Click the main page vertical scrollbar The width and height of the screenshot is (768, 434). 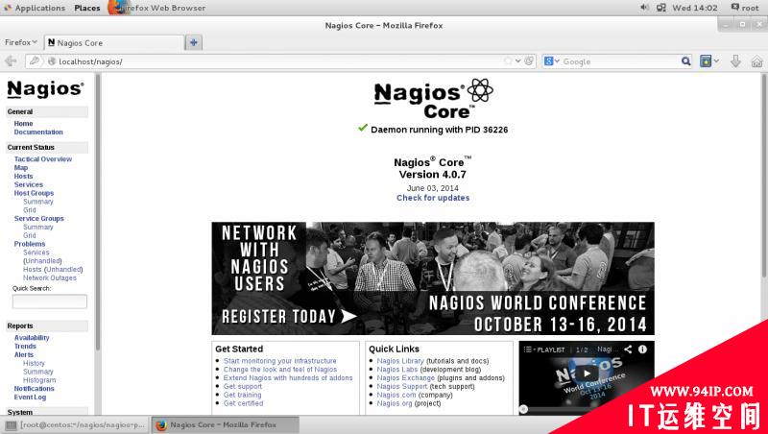tap(763, 176)
